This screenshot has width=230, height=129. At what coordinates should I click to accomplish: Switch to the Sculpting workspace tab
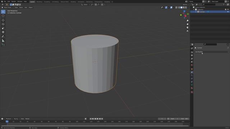pos(47,2)
